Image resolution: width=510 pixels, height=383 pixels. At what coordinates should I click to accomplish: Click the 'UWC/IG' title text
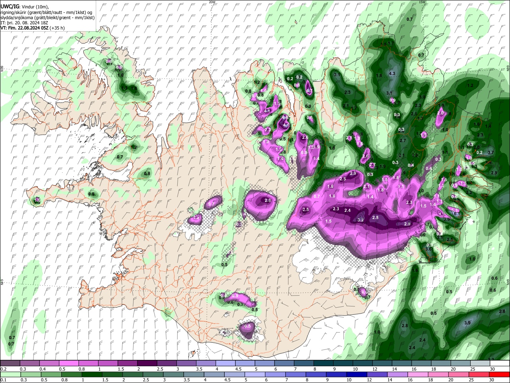tap(9, 7)
